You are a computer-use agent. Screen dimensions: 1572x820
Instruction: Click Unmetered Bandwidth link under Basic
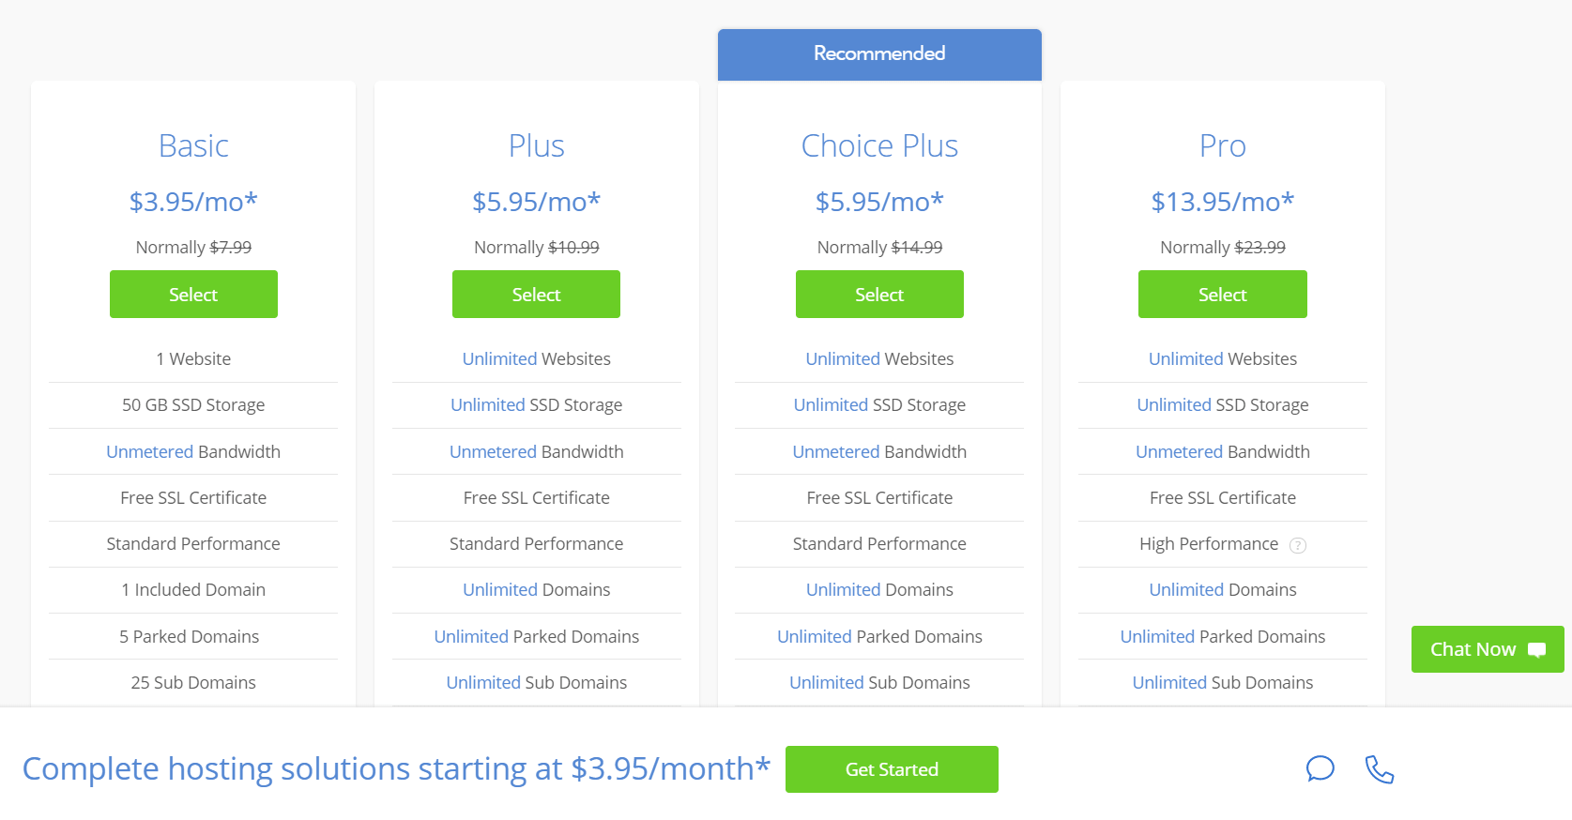click(x=149, y=451)
